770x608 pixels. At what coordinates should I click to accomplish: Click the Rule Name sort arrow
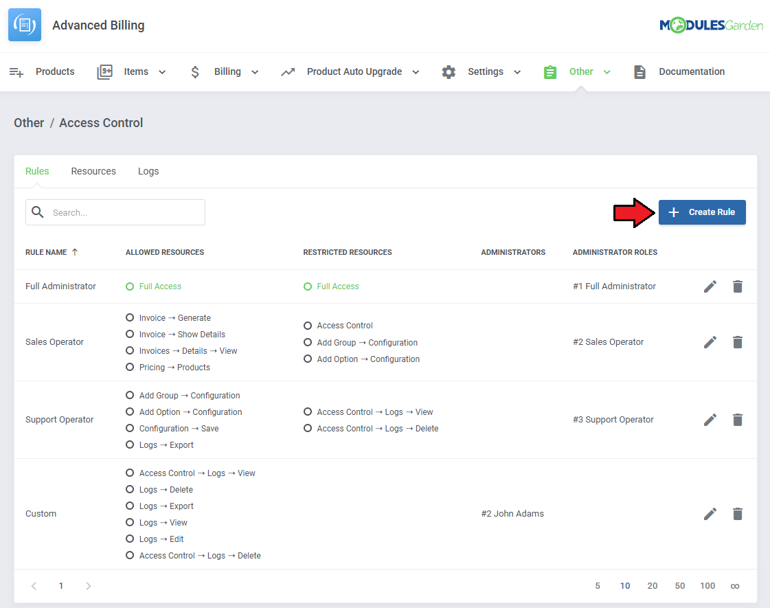pos(75,252)
